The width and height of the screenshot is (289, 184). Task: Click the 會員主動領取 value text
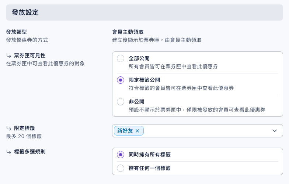click(128, 32)
